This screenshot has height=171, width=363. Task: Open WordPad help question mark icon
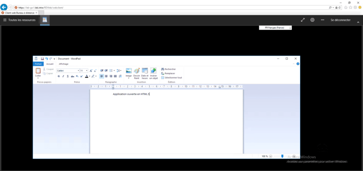click(298, 64)
